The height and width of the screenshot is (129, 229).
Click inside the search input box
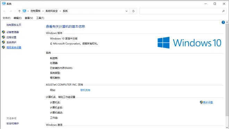(x=180, y=11)
